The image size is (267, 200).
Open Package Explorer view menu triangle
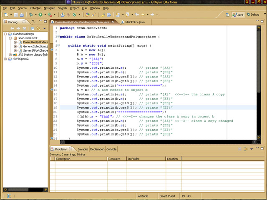(x=45, y=28)
